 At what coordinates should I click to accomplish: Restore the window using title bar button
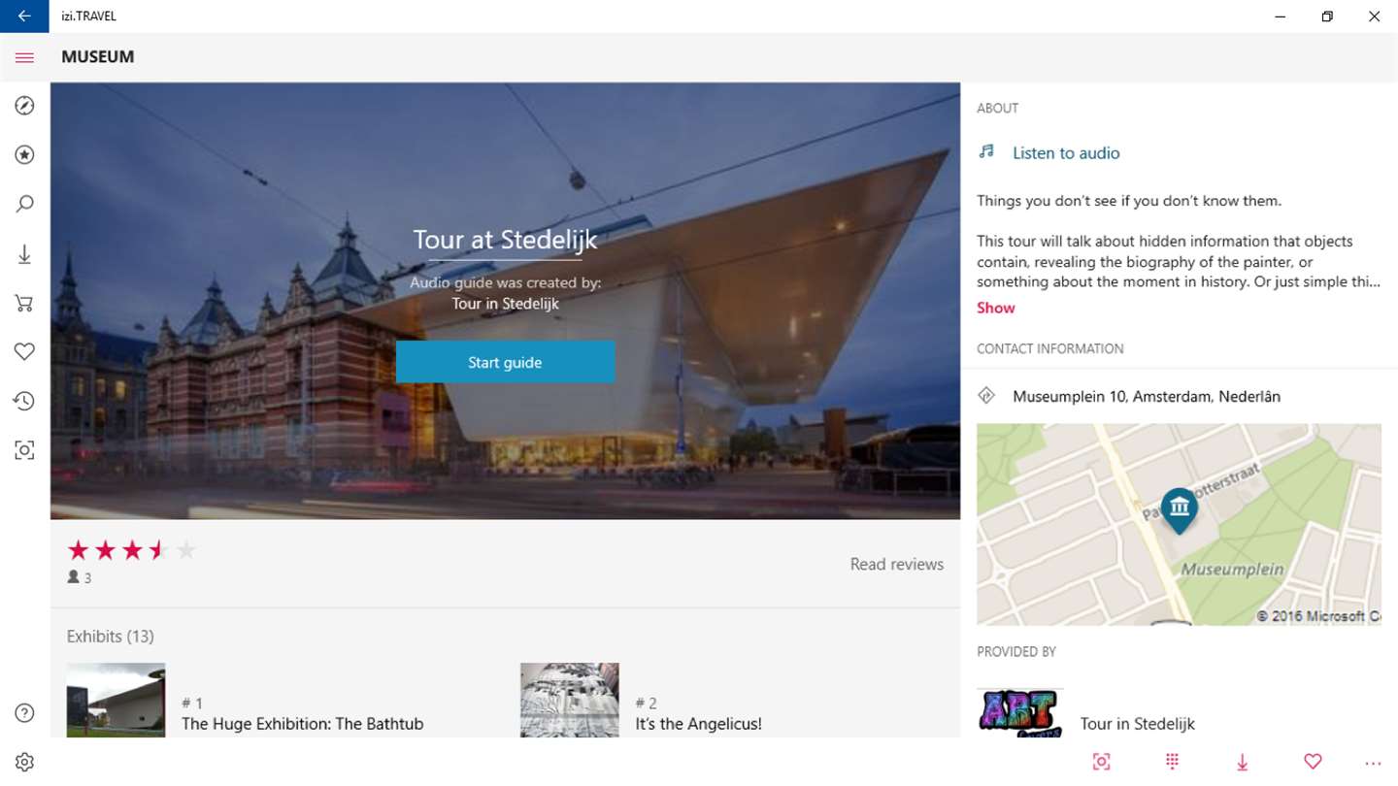[1327, 16]
